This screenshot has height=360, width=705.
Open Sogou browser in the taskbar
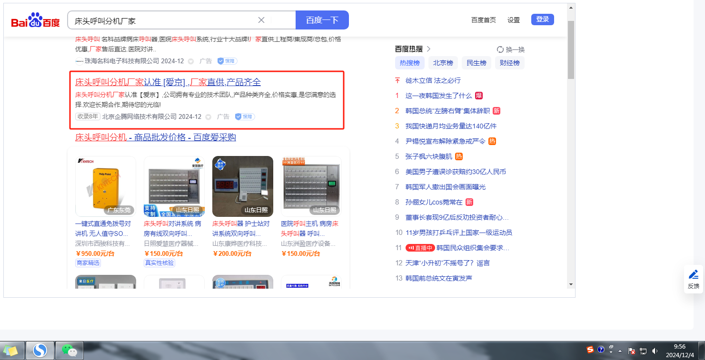pyautogui.click(x=40, y=350)
